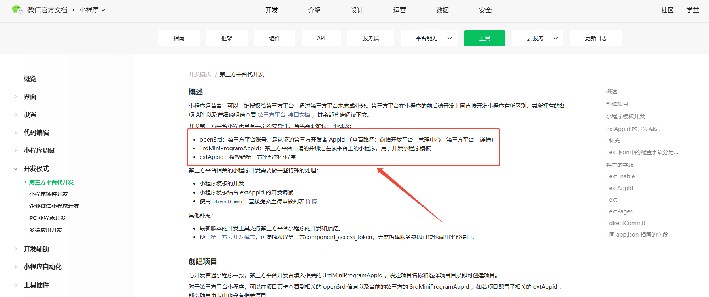Click the 第三方平台代开发 breadcrumb text
Image resolution: width=709 pixels, height=297 pixels.
click(x=242, y=74)
